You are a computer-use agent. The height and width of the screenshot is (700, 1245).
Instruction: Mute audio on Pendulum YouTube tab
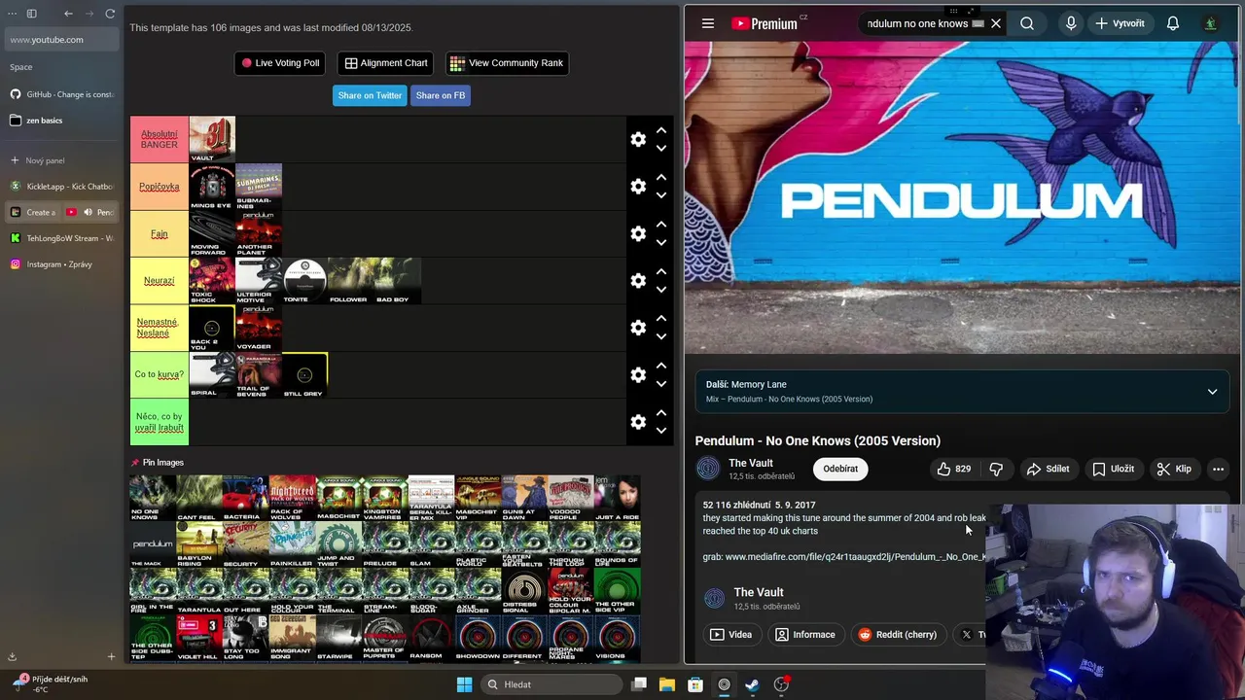click(x=88, y=212)
